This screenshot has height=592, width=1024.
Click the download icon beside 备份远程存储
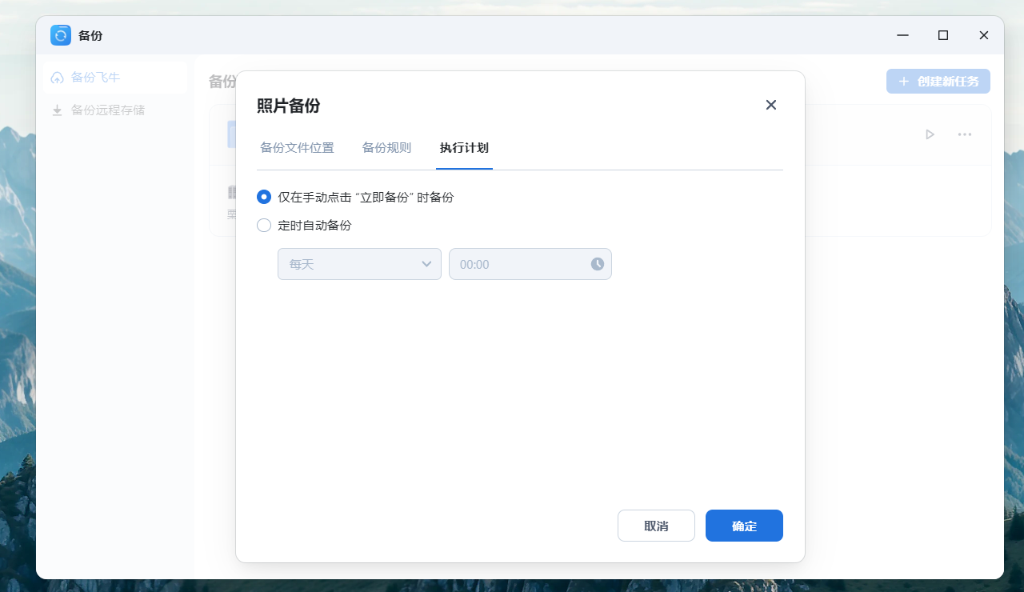pyautogui.click(x=57, y=110)
